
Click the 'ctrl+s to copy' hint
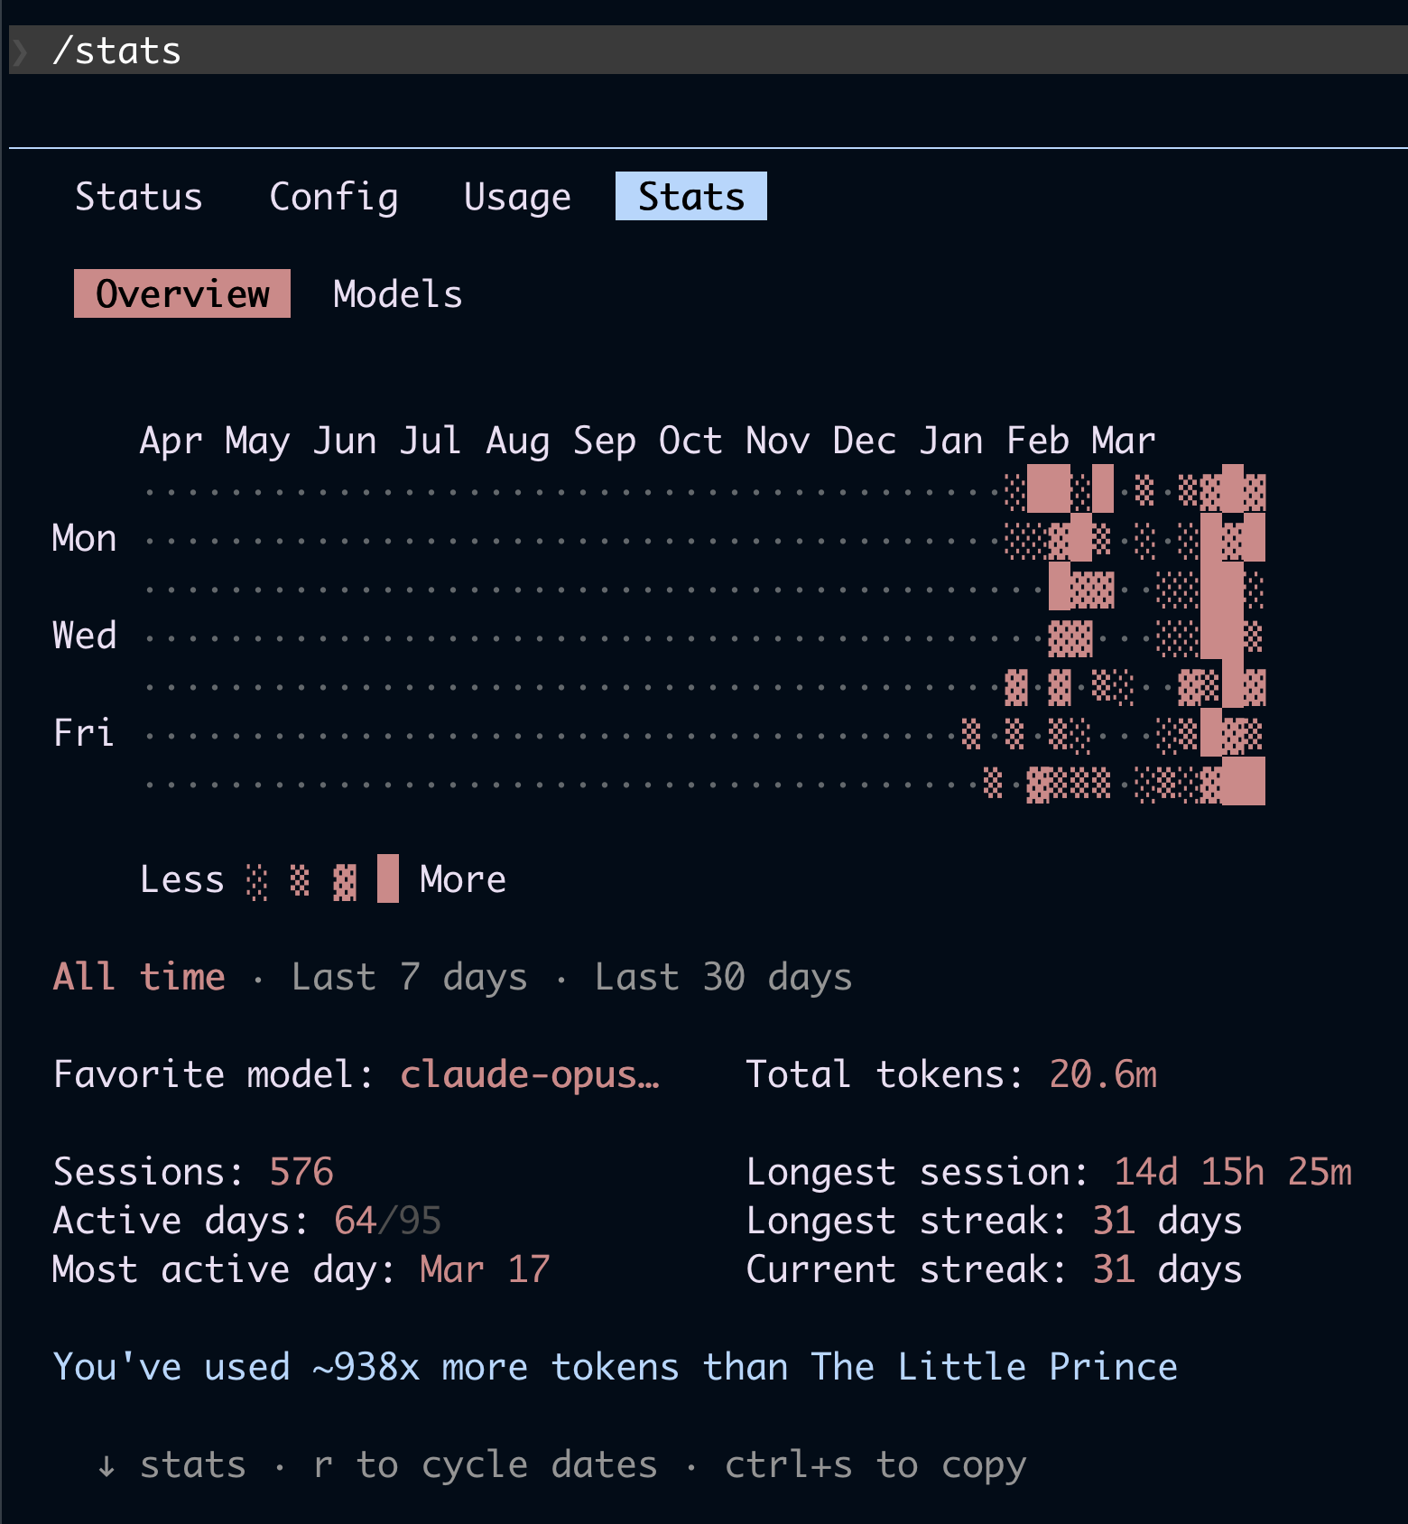pos(875,1465)
